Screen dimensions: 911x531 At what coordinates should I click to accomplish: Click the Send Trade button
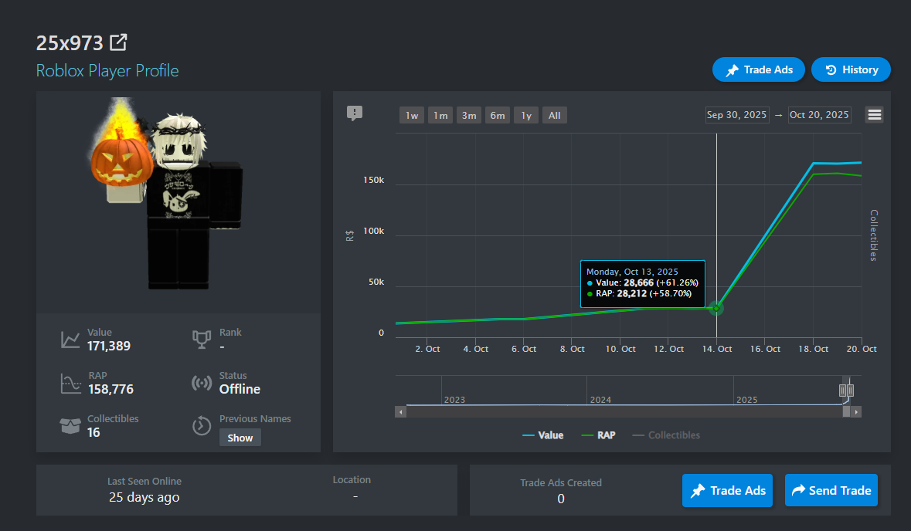[831, 490]
